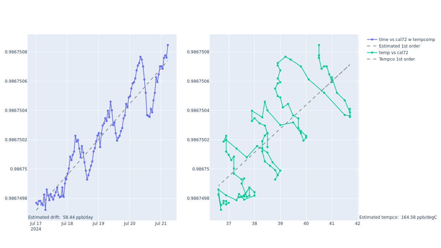441x248 pixels.
Task: Click dashed line icon beside 'Tempco 1st order'
Action: pos(372,59)
